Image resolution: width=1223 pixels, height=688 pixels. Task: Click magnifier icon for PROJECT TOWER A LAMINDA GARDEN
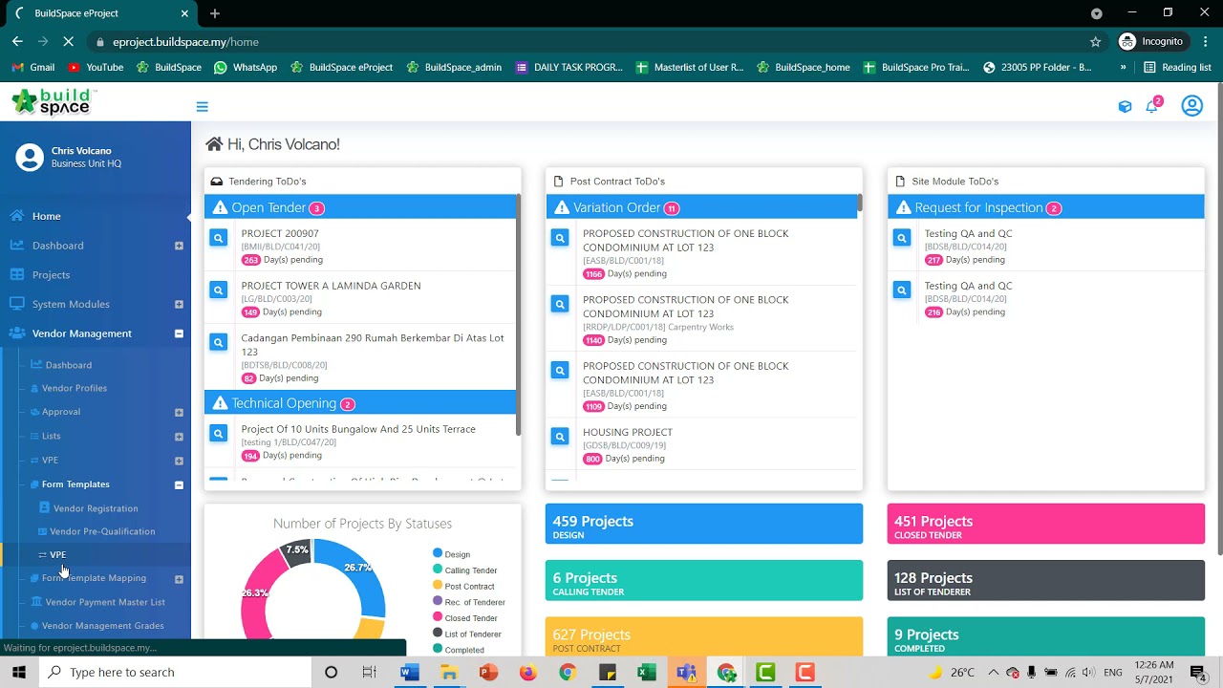(219, 290)
